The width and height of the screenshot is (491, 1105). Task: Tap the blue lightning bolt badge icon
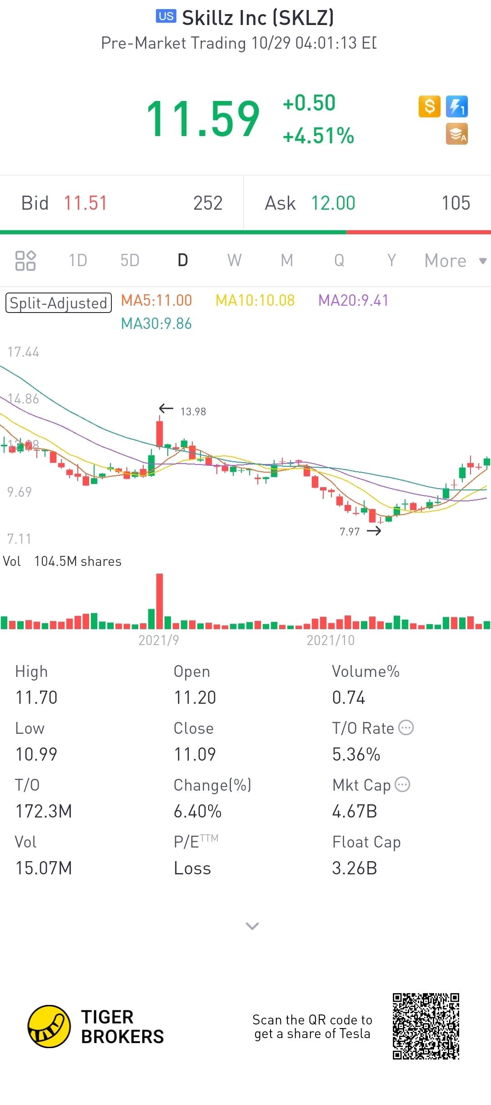click(457, 106)
